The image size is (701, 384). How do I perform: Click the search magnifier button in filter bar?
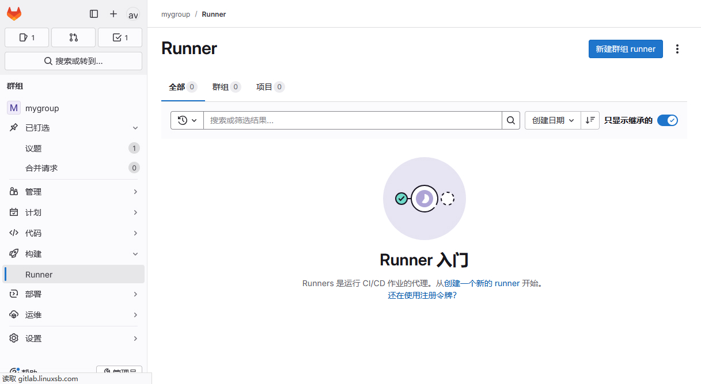511,120
